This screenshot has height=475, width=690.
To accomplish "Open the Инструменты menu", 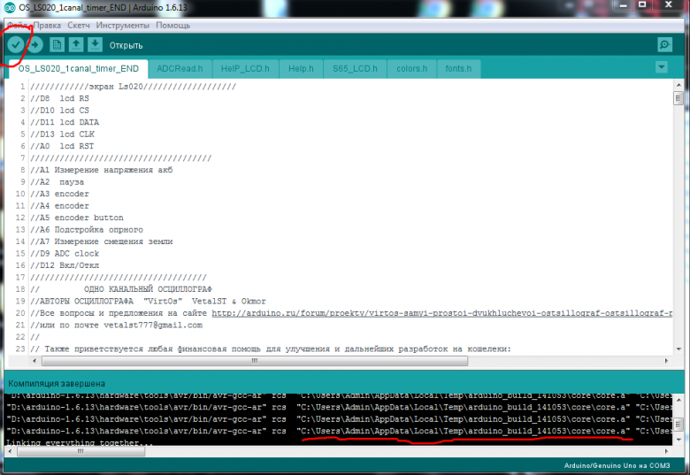I will pyautogui.click(x=123, y=26).
